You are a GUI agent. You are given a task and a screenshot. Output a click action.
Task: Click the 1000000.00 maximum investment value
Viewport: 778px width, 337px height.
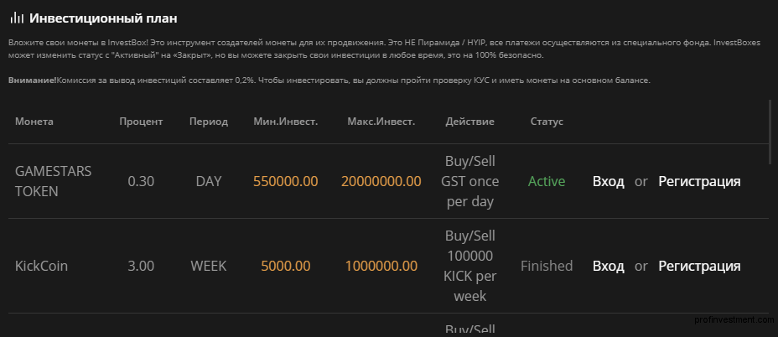(x=381, y=266)
